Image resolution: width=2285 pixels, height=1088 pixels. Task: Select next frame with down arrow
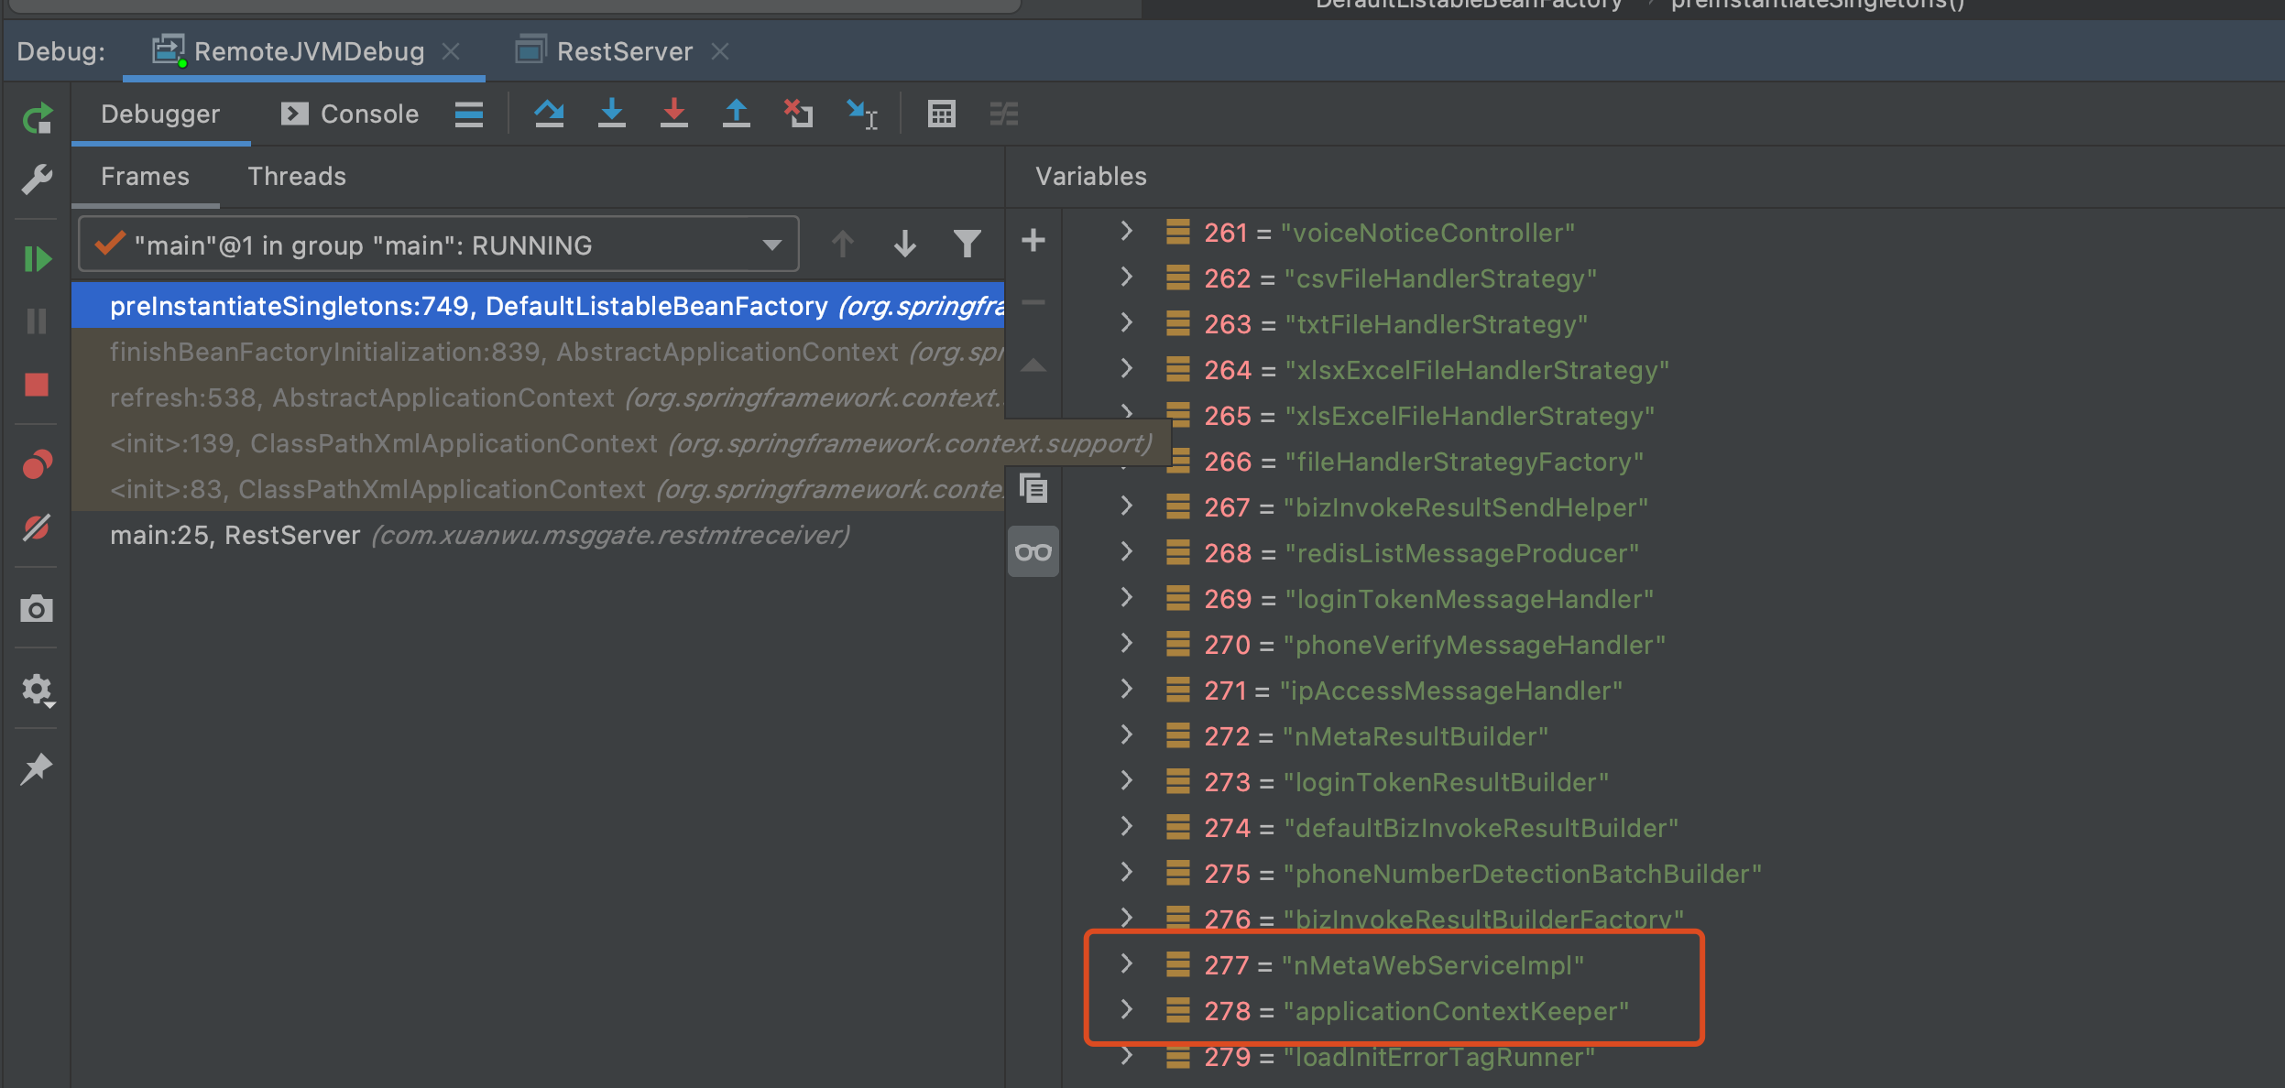tap(905, 245)
